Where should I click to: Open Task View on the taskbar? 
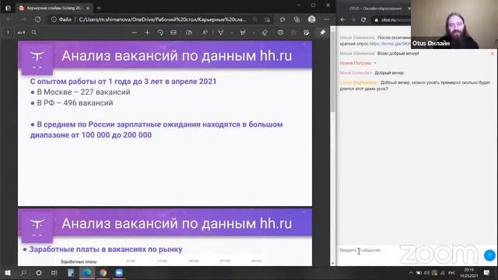54,273
